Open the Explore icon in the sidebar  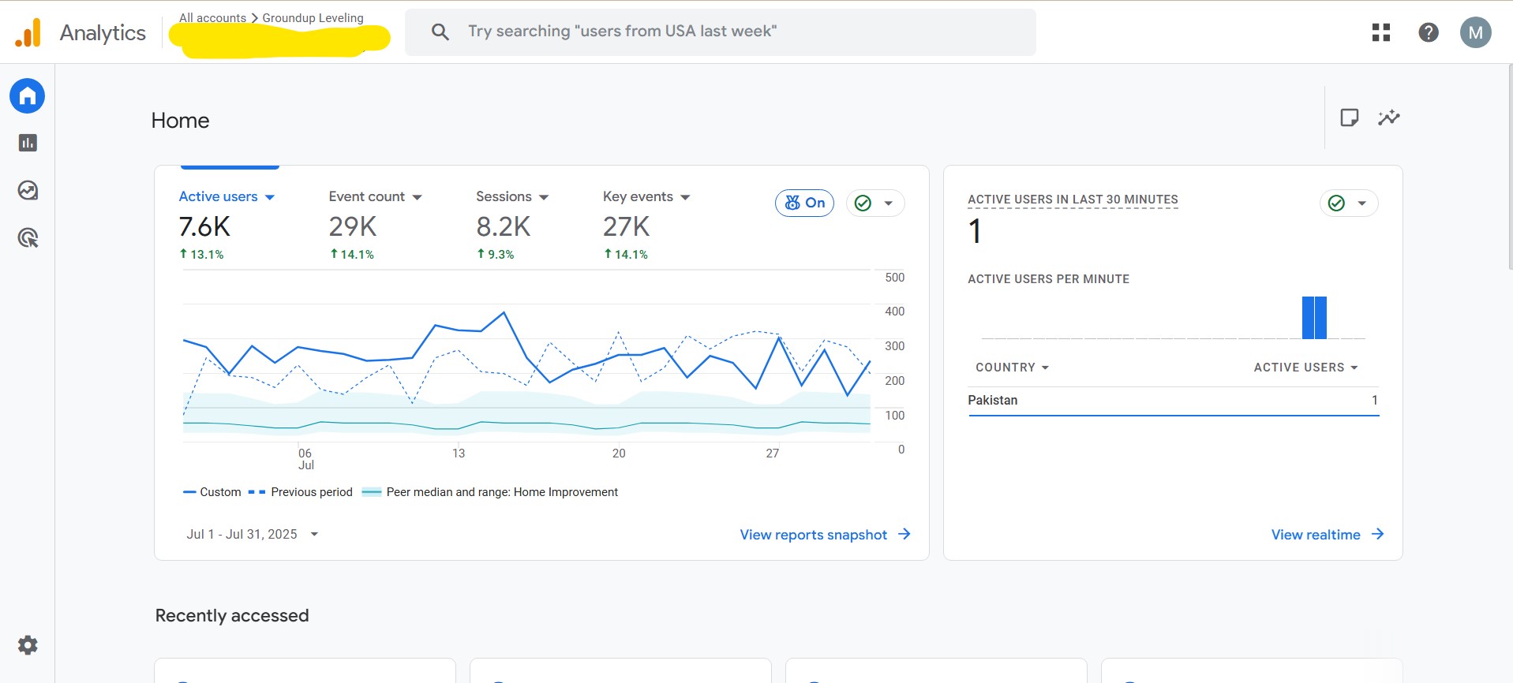click(x=28, y=190)
